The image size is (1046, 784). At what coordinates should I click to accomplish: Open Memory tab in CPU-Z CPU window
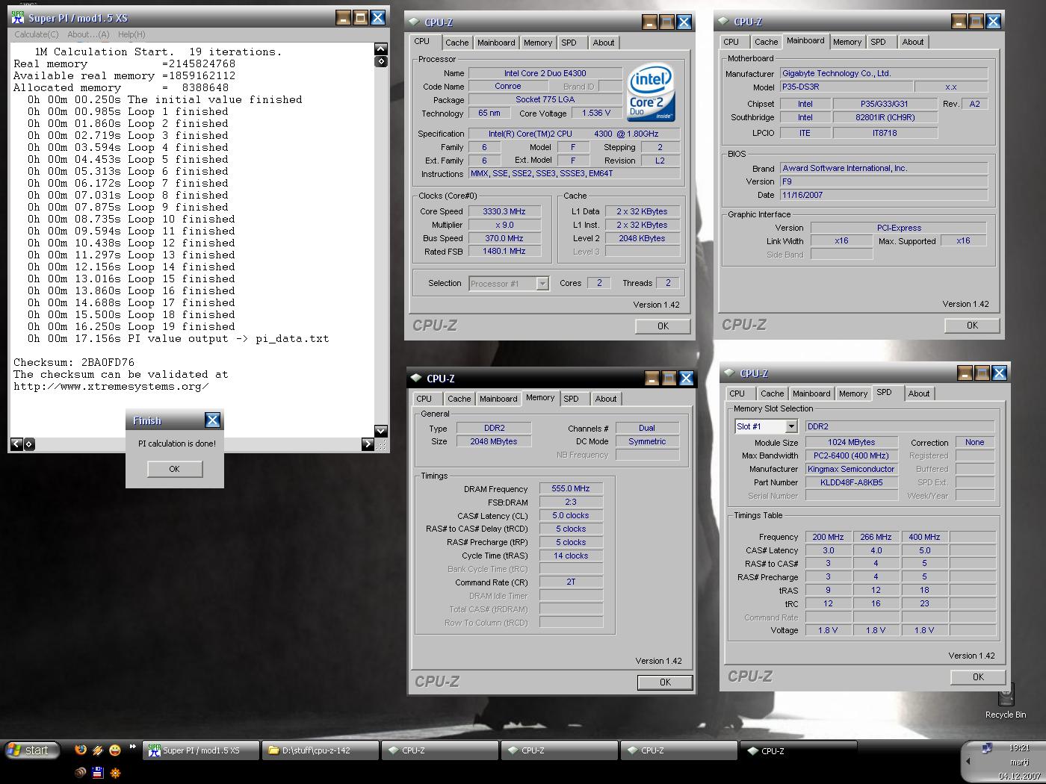[x=538, y=43]
